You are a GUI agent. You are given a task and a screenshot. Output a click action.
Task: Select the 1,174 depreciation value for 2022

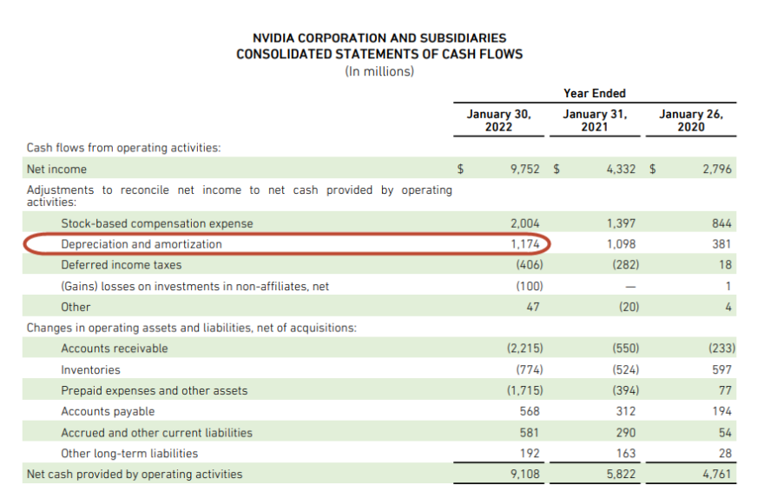(525, 244)
